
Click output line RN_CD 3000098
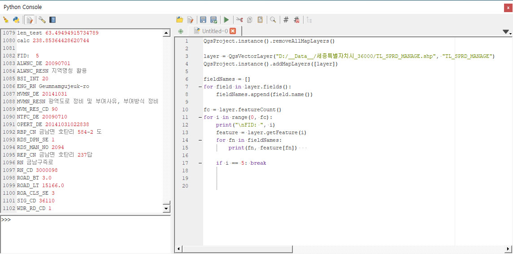37,170
